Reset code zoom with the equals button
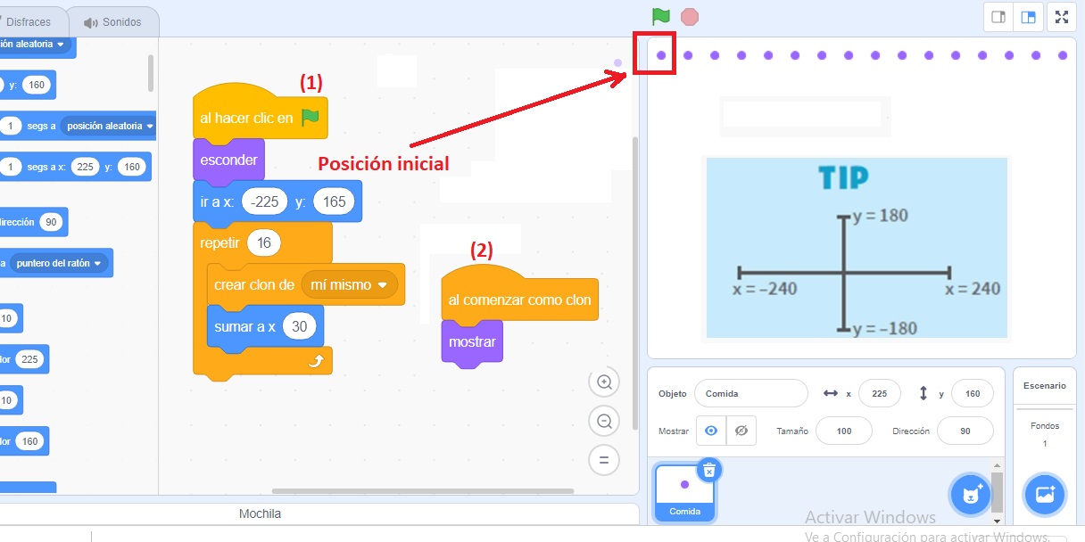Screen dimensions: 1085x542 604,460
